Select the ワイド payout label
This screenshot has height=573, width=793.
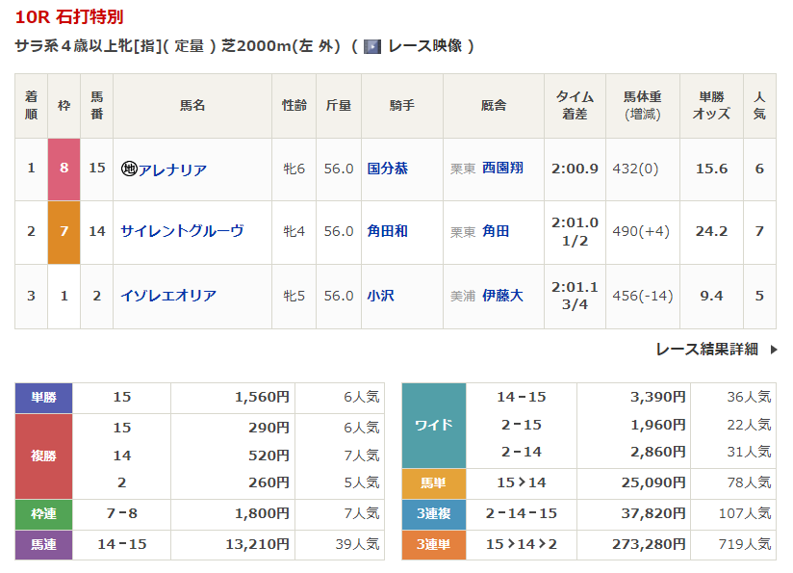[x=433, y=425]
